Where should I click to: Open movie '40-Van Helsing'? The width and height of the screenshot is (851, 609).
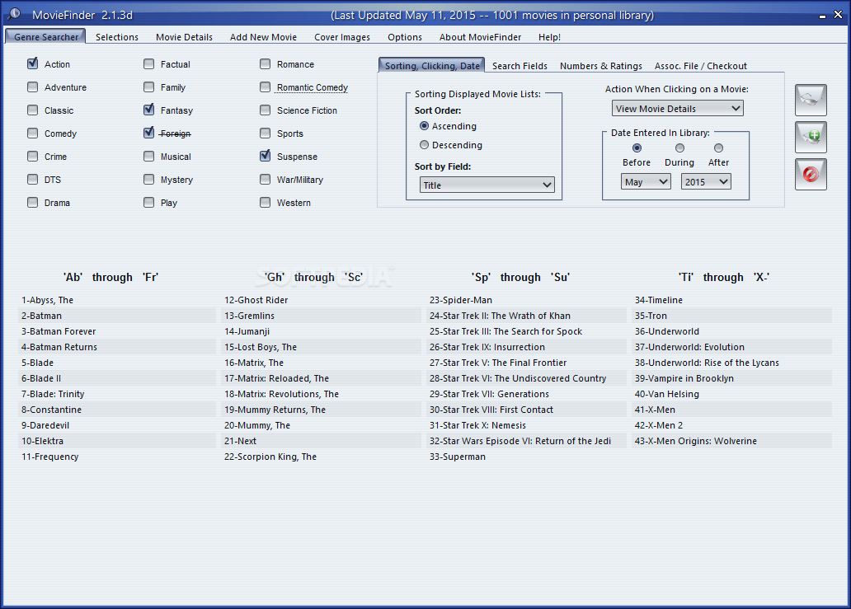click(x=666, y=394)
